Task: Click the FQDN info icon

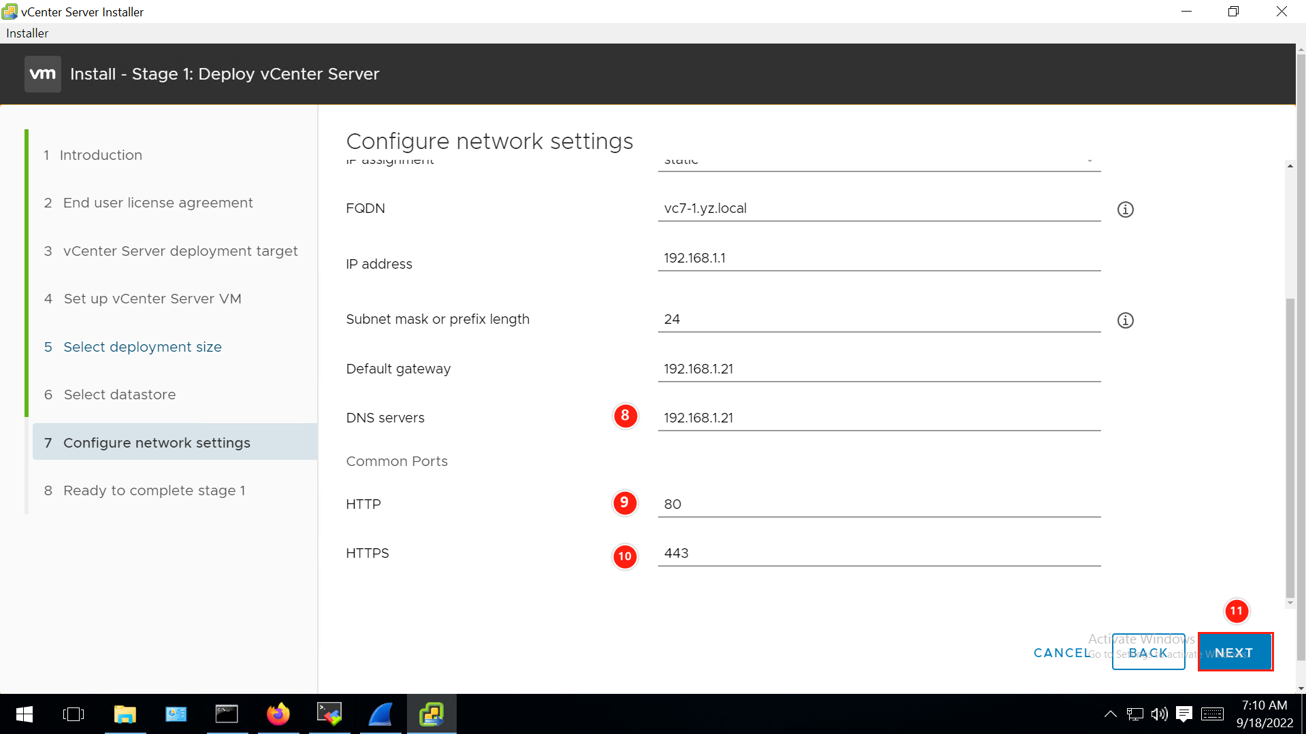Action: (1126, 210)
